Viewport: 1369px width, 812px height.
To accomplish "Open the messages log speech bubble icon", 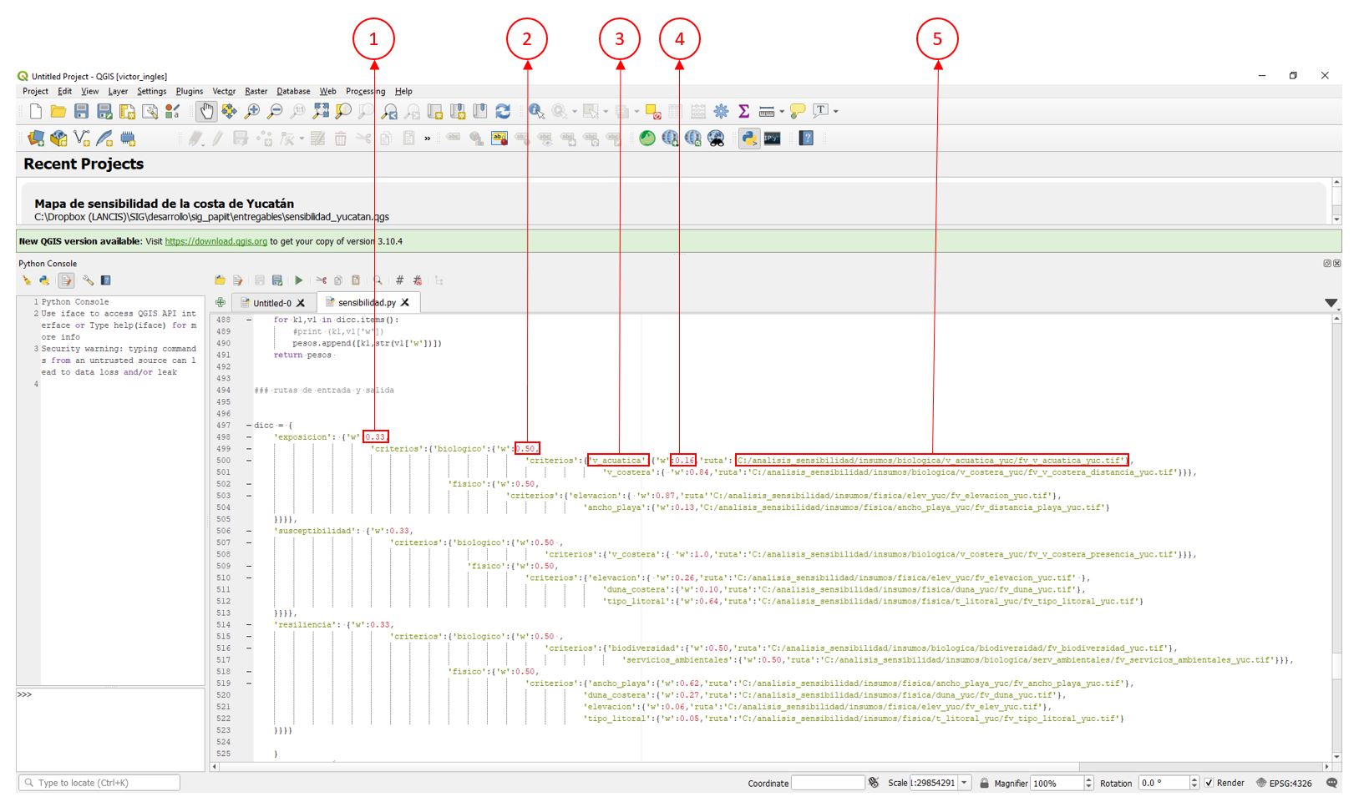I will 1332,783.
